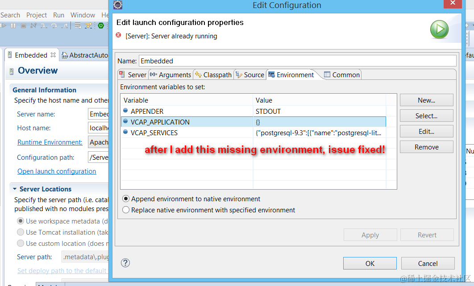Viewport: 474px width, 286px height.
Task: Click the Drop to Frame toolbar icon
Action: pos(78,26)
